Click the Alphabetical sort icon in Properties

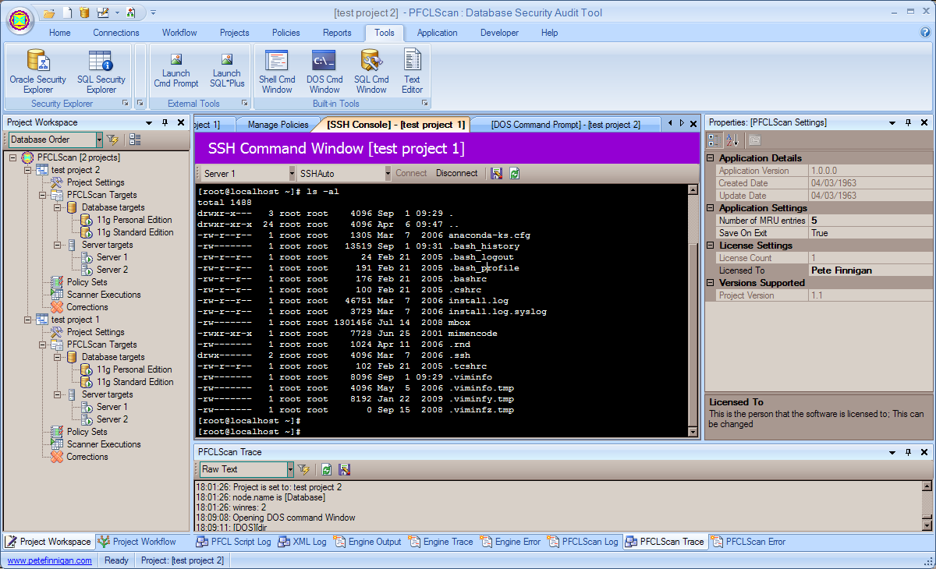pyautogui.click(x=732, y=140)
